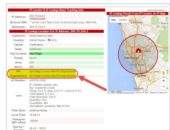
Task: Click the ISP San Diego County Sheriff's value
Action: (x=52, y=71)
